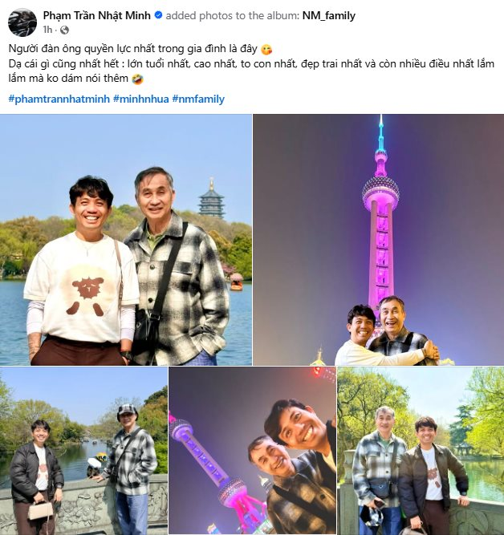Click the first line of the caption

(133, 49)
